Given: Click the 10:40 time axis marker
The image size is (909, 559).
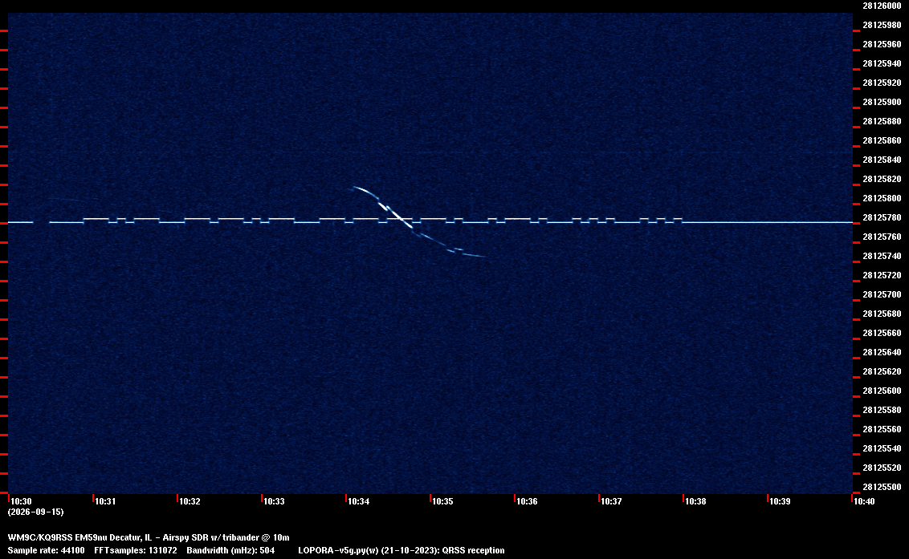Looking at the screenshot, I should pyautogui.click(x=864, y=501).
